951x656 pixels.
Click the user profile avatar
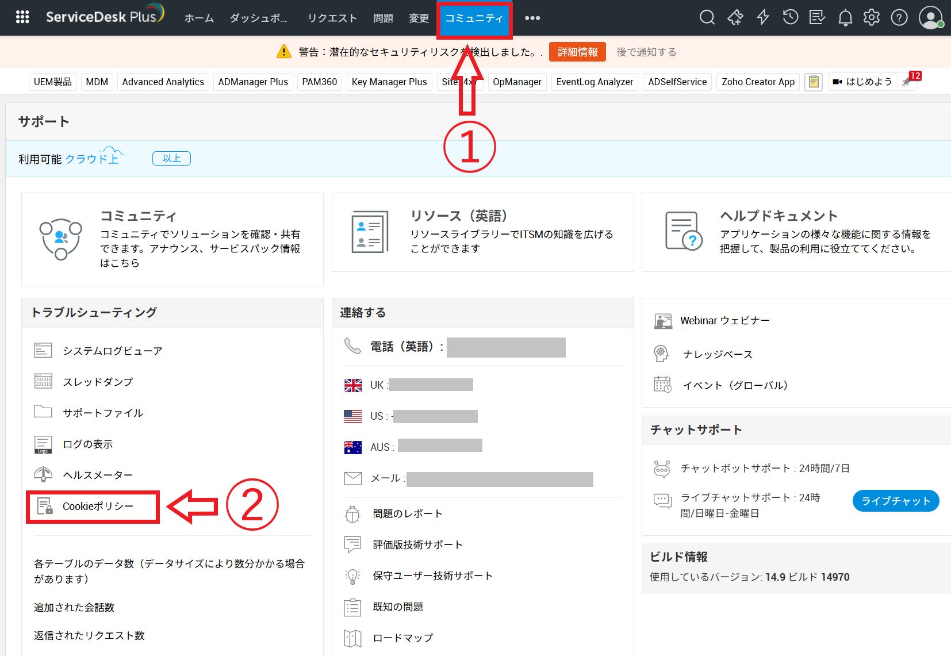930,18
